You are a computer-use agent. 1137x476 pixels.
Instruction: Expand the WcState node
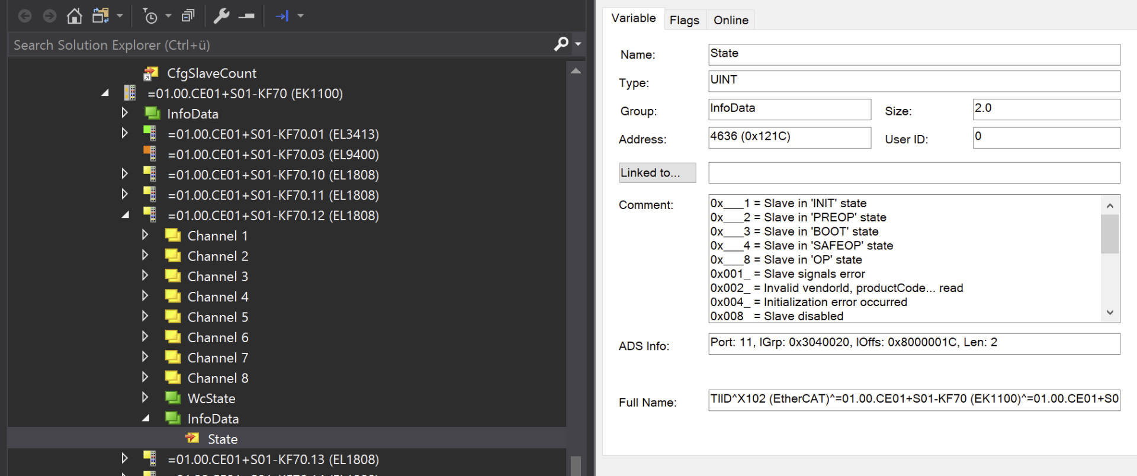coord(145,397)
